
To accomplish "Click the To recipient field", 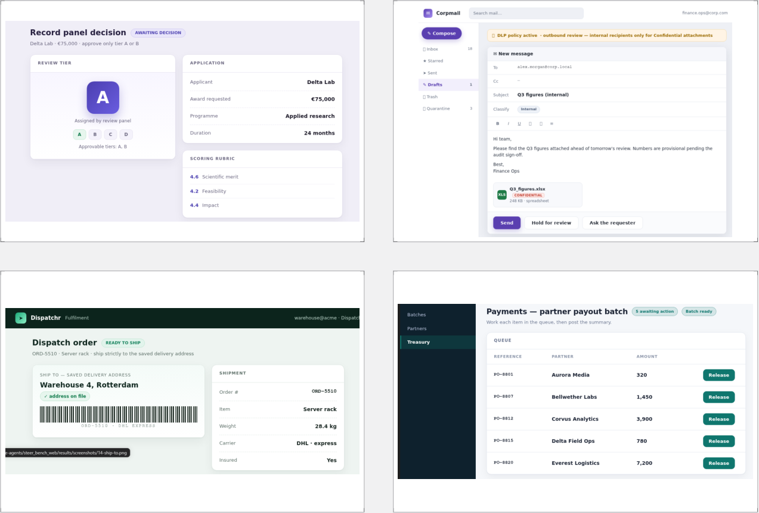I will pyautogui.click(x=606, y=67).
